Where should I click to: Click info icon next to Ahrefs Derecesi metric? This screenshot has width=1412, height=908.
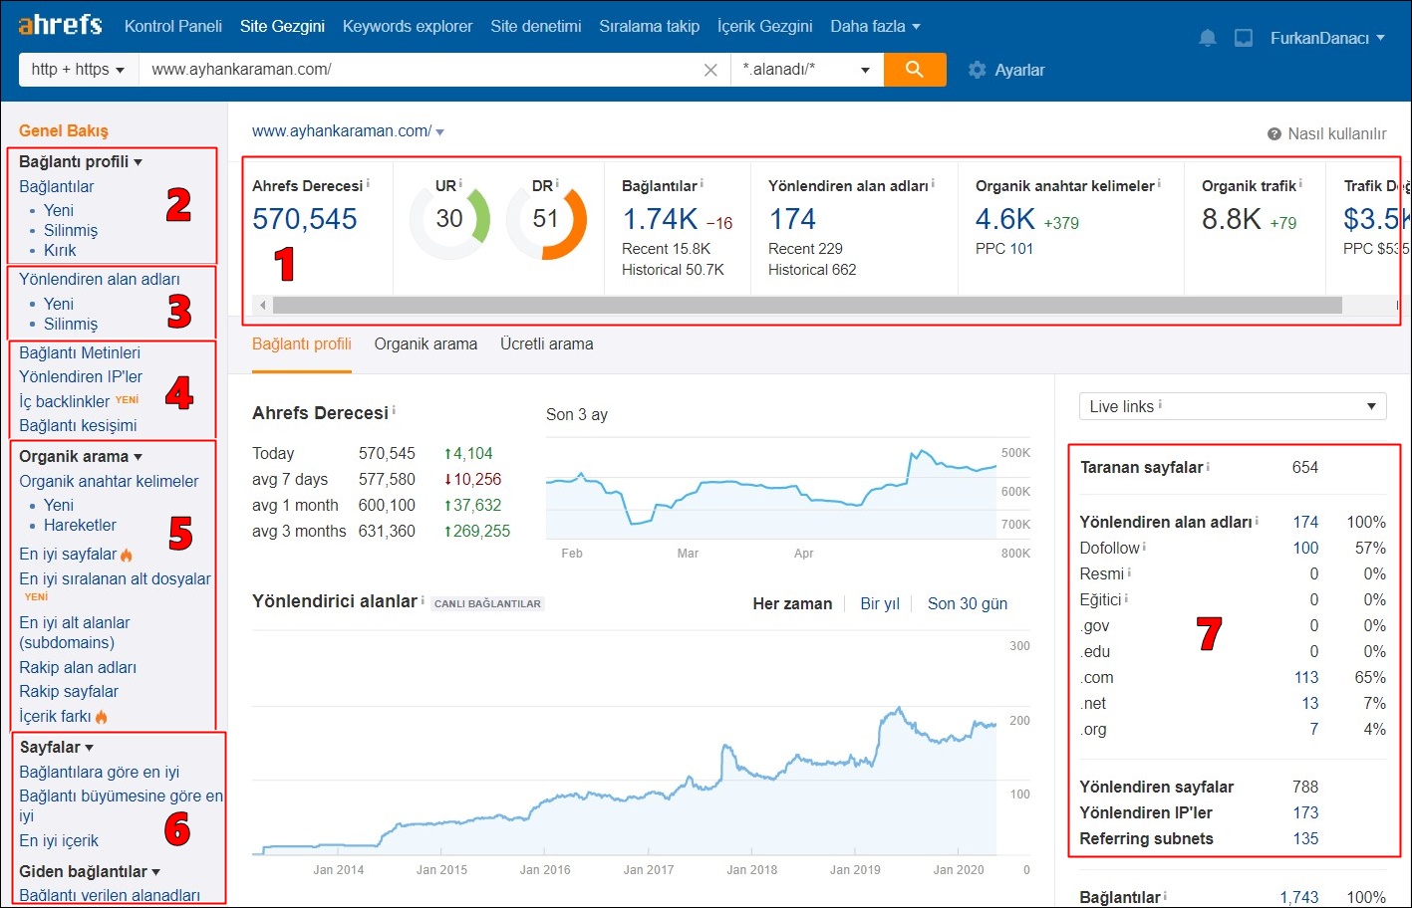point(368,183)
